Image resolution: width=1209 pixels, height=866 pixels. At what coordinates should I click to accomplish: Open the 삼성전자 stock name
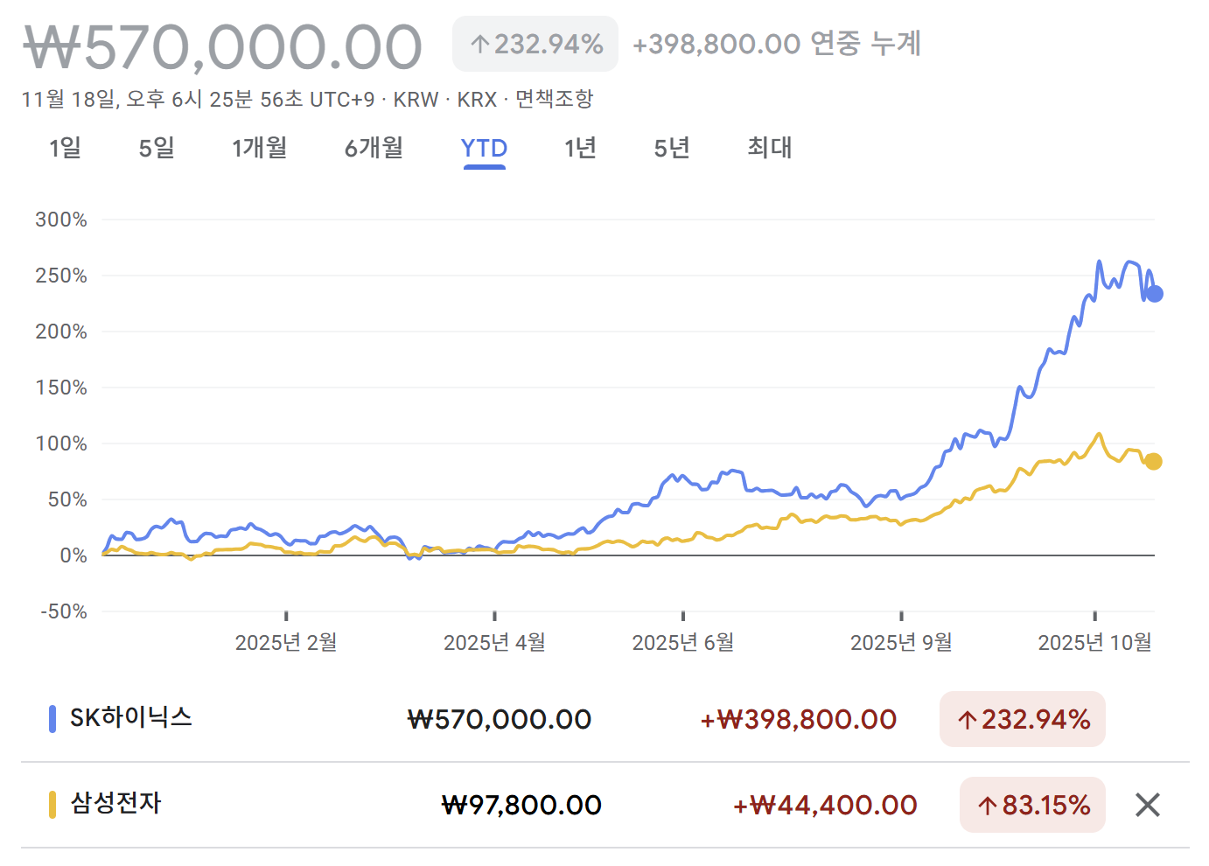click(x=115, y=803)
